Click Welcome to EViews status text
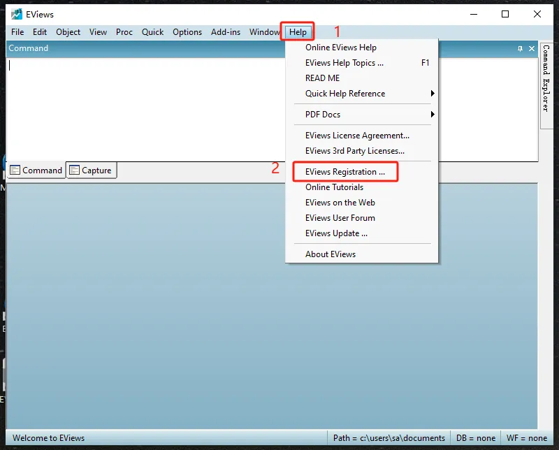Image resolution: width=559 pixels, height=450 pixels. (48, 438)
